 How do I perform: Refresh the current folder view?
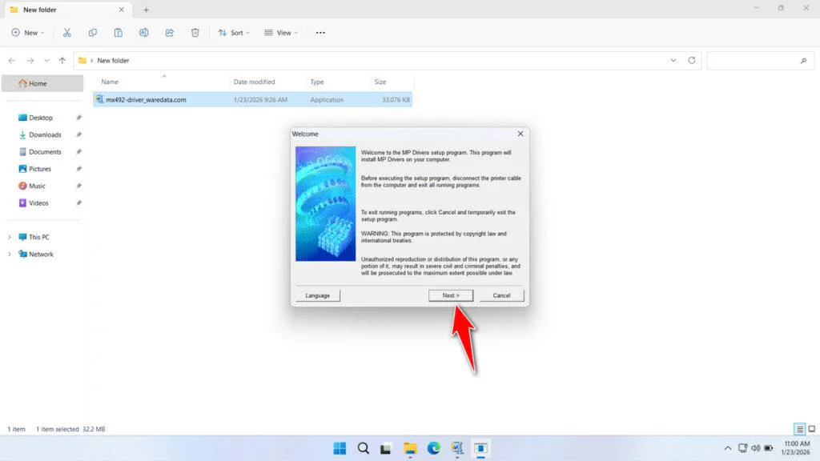pyautogui.click(x=690, y=60)
